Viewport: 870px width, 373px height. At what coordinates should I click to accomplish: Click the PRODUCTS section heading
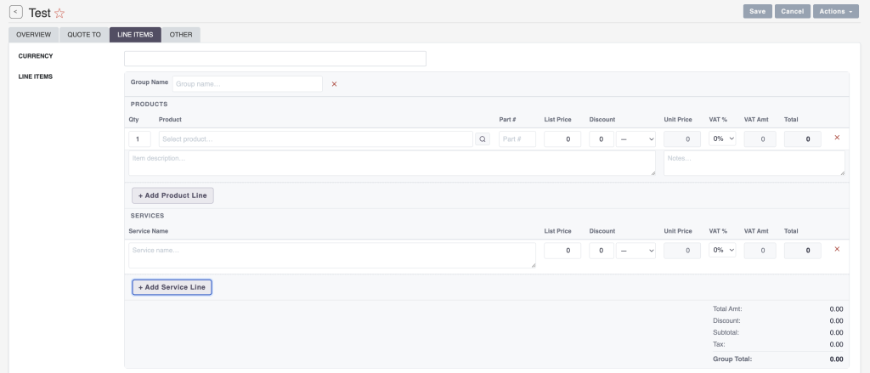[x=150, y=105]
